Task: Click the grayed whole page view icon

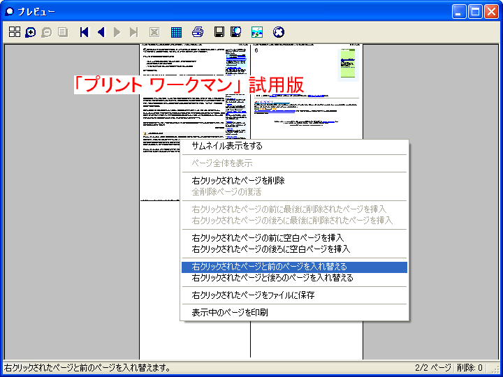Action: (x=63, y=32)
